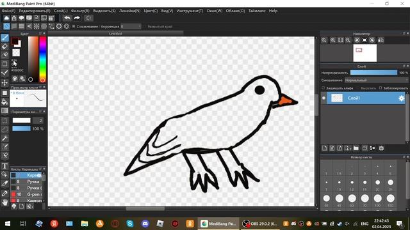Open the Файл(F) menu
Image resolution: width=410 pixels, height=230 pixels.
click(8, 11)
